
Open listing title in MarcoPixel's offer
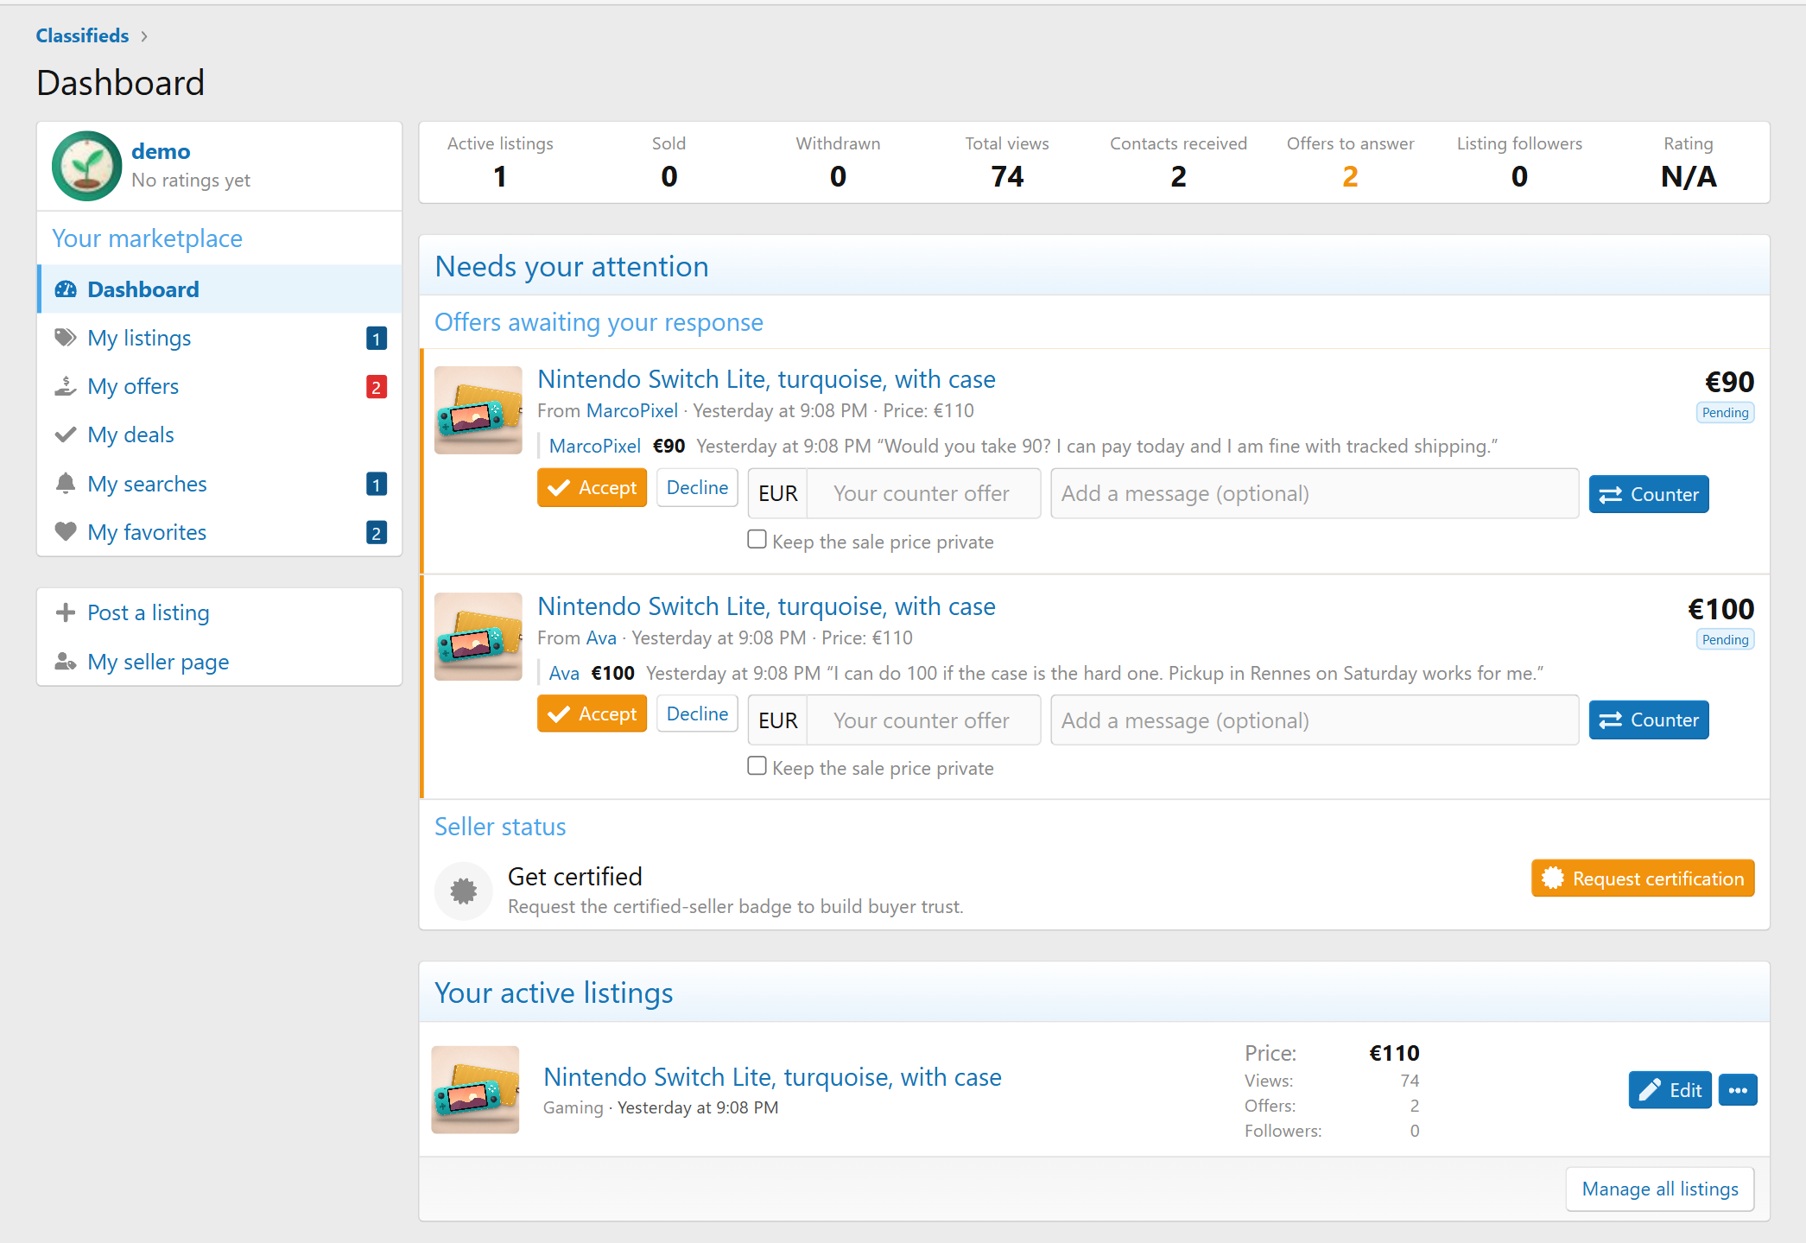pyautogui.click(x=766, y=379)
